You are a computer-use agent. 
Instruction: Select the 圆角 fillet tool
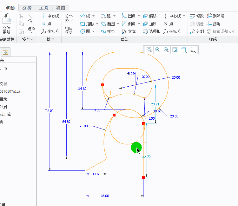pos(129,16)
